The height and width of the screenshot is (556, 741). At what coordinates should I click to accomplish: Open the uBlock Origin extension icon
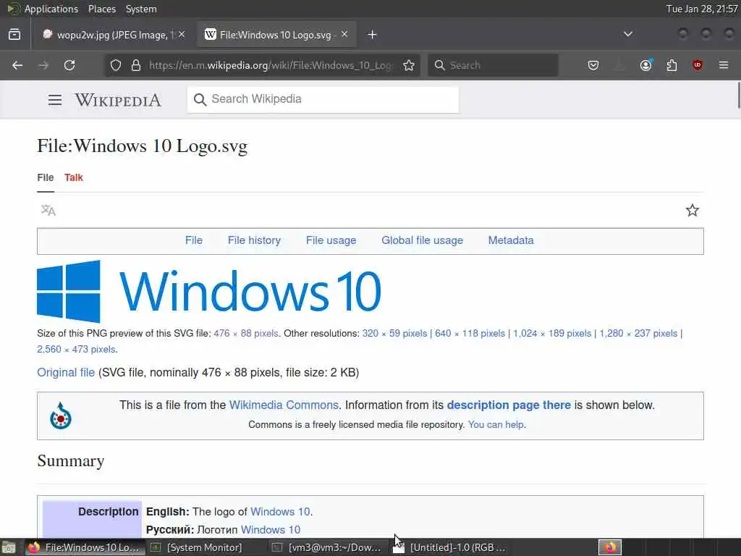coord(697,65)
